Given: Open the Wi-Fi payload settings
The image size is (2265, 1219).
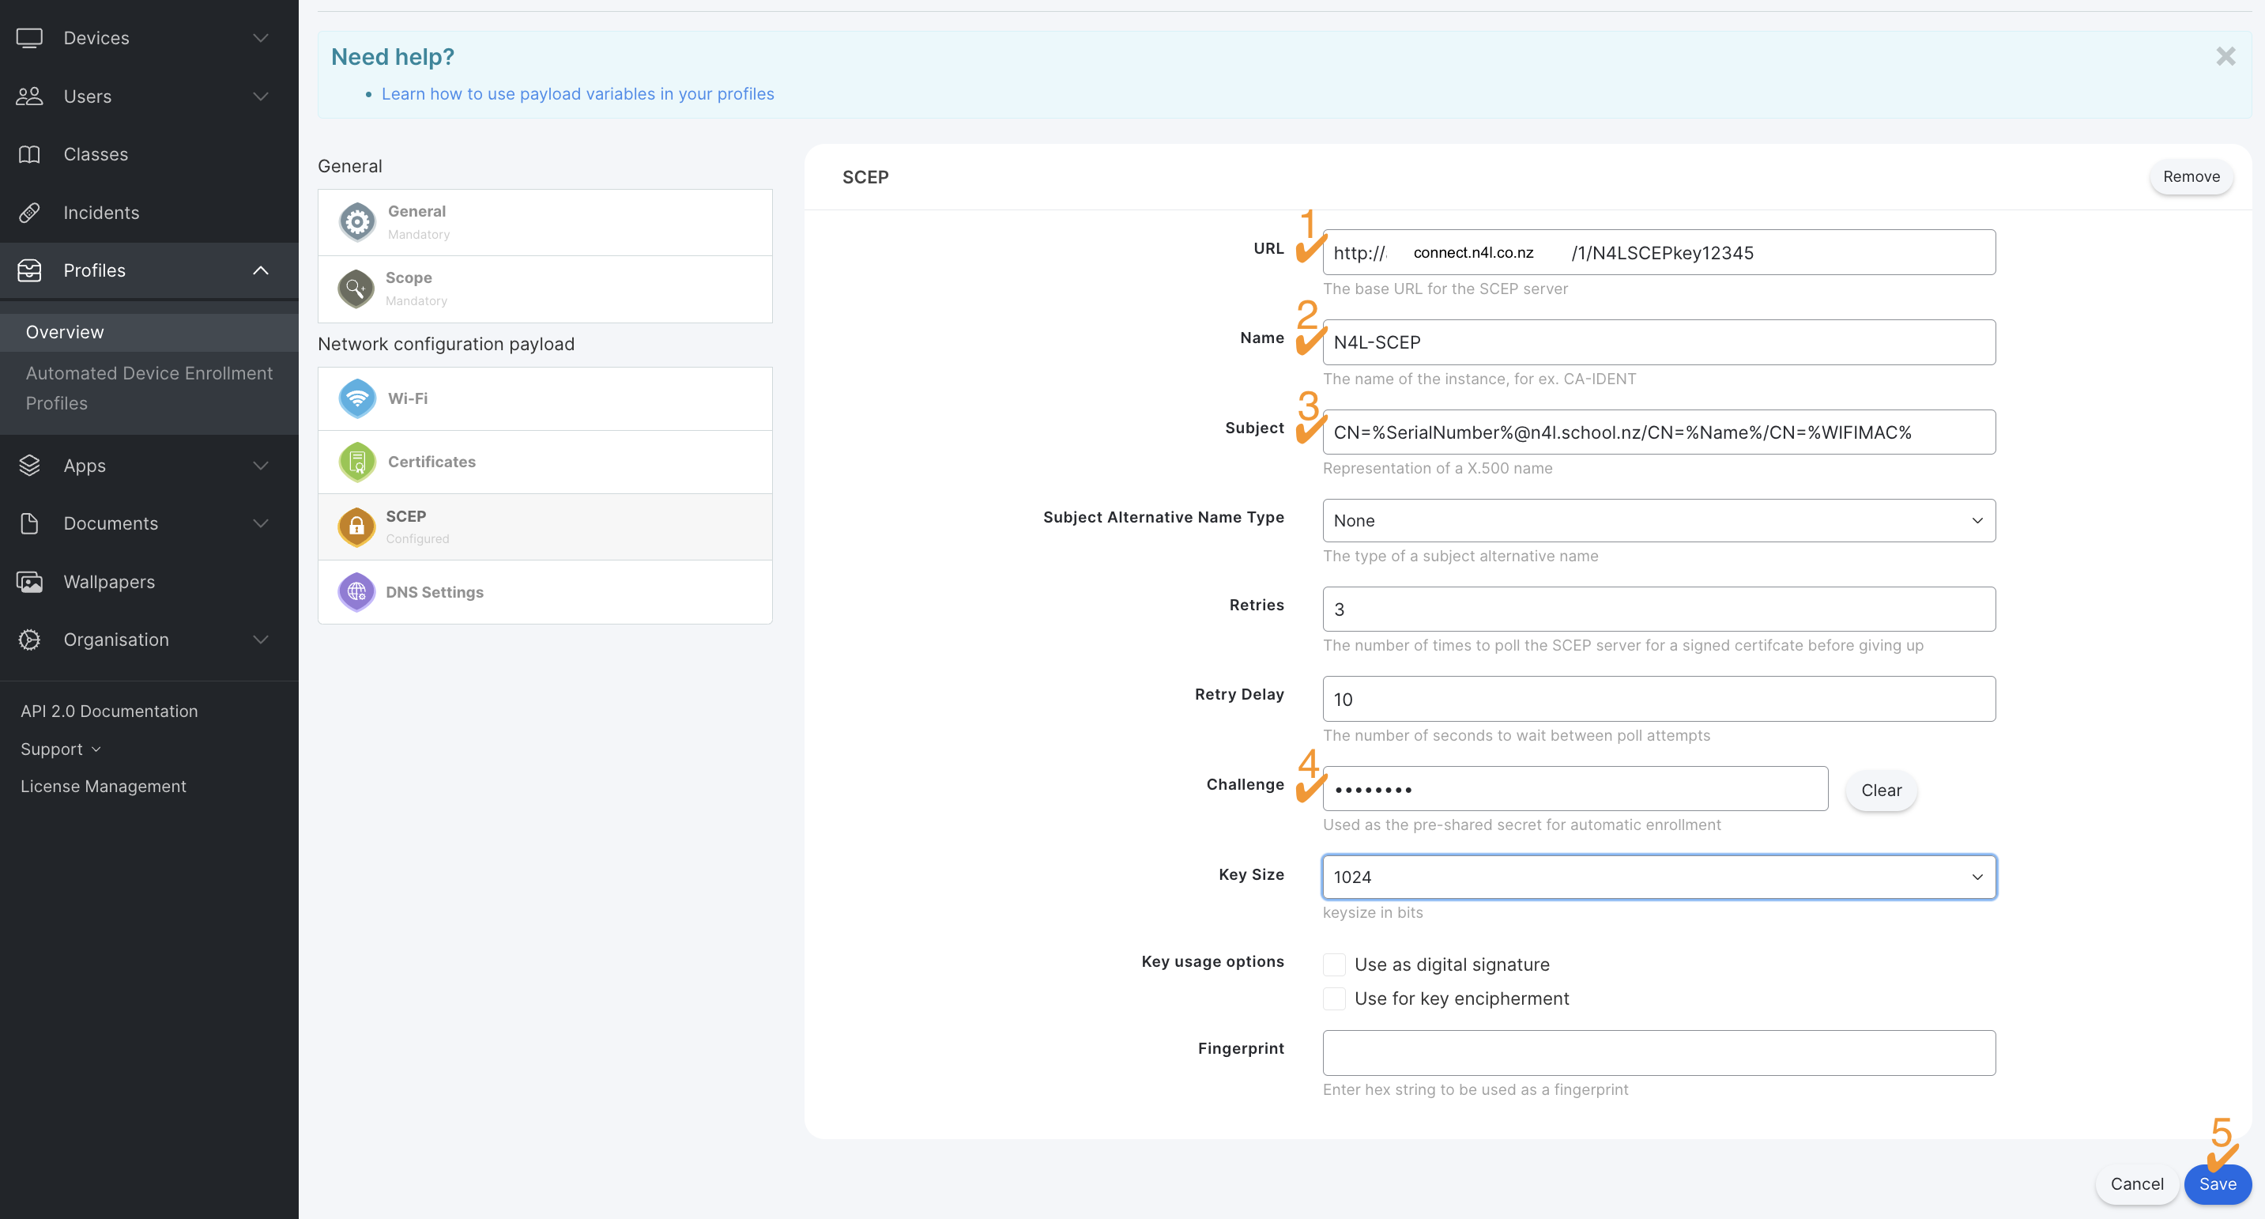Looking at the screenshot, I should coord(545,398).
